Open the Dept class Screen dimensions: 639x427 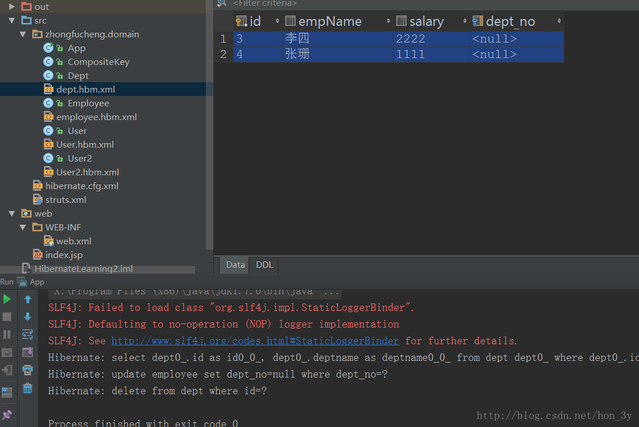point(78,76)
